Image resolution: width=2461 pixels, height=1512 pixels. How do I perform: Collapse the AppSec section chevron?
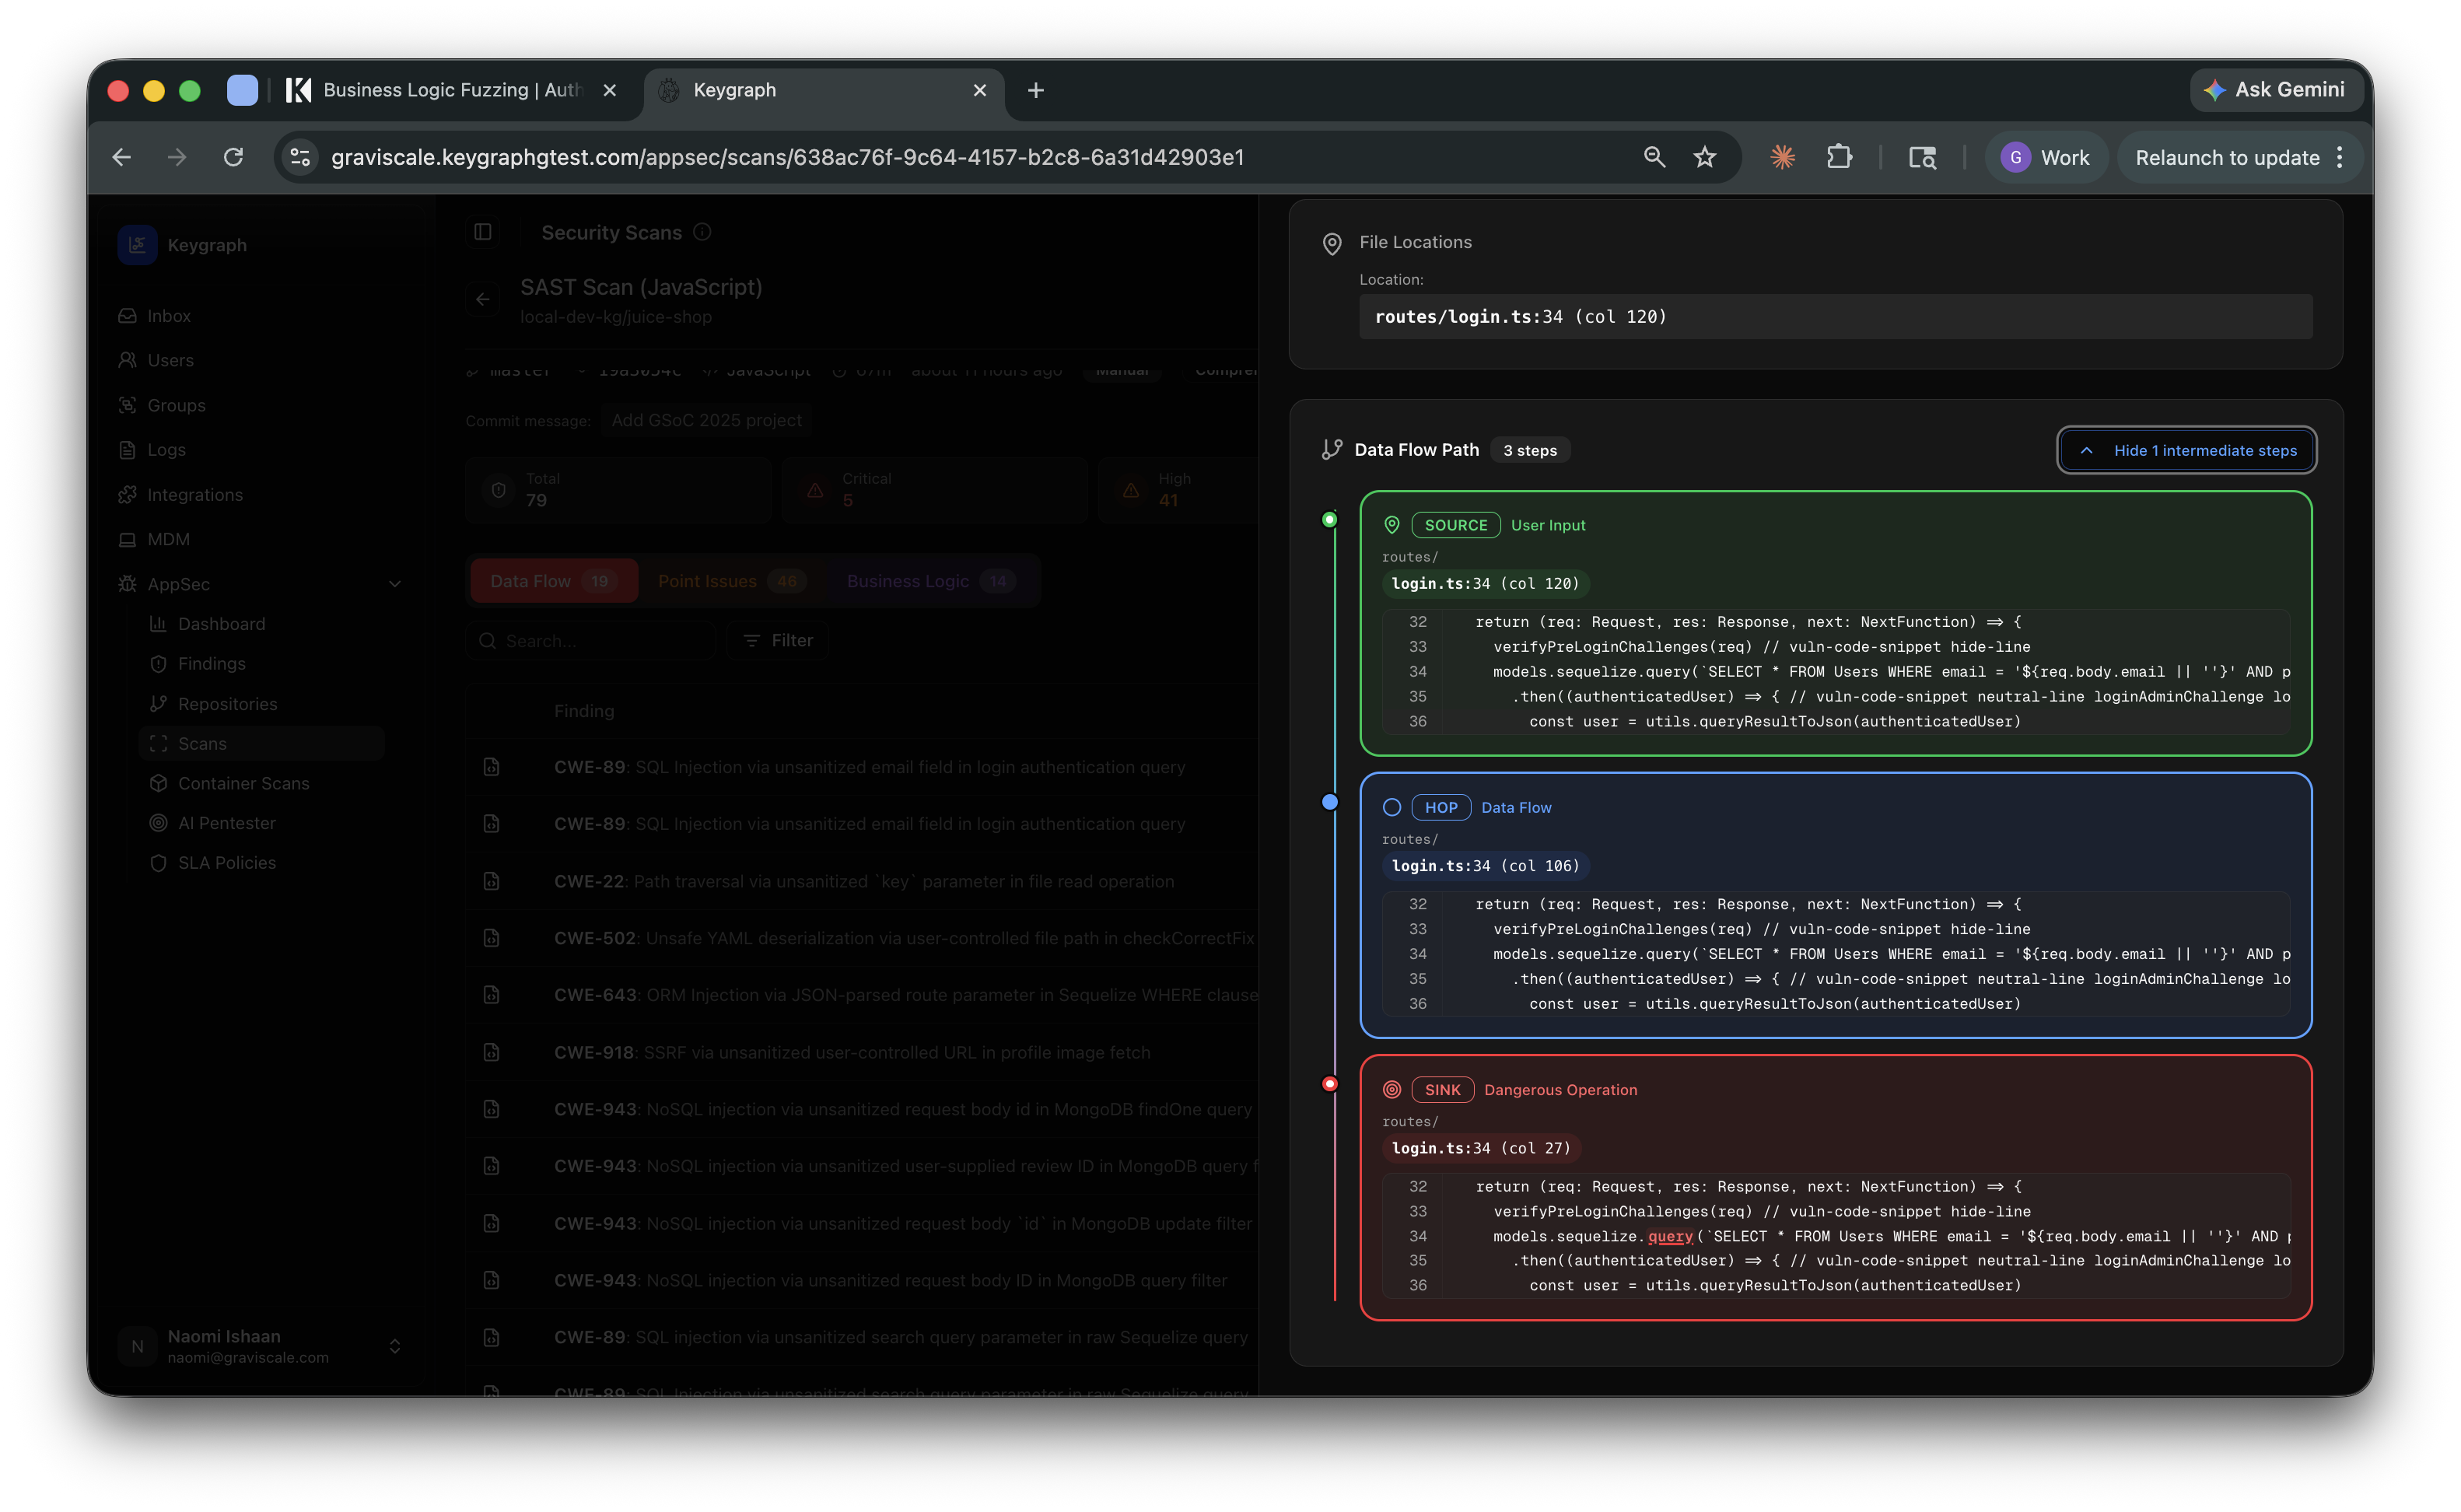[x=394, y=584]
